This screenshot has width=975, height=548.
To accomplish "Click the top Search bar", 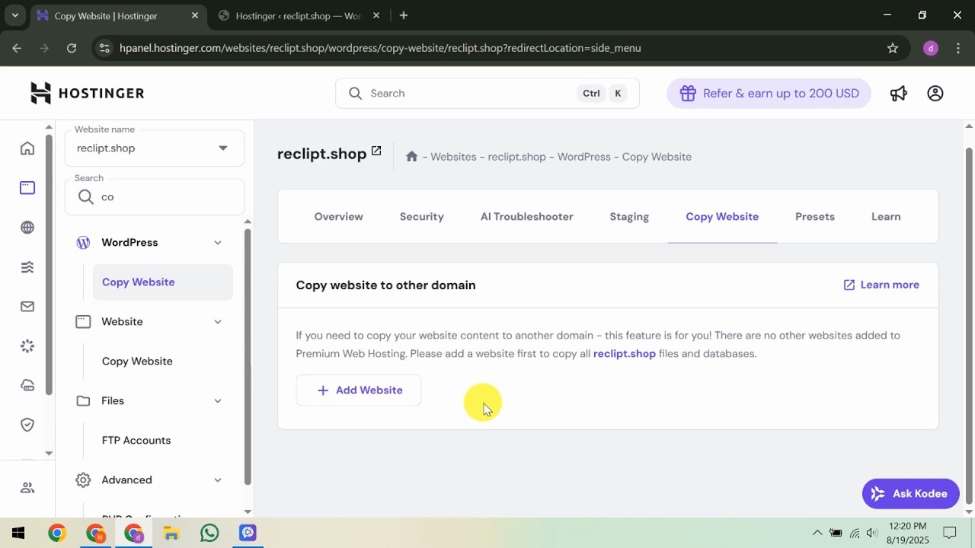I will [x=487, y=93].
